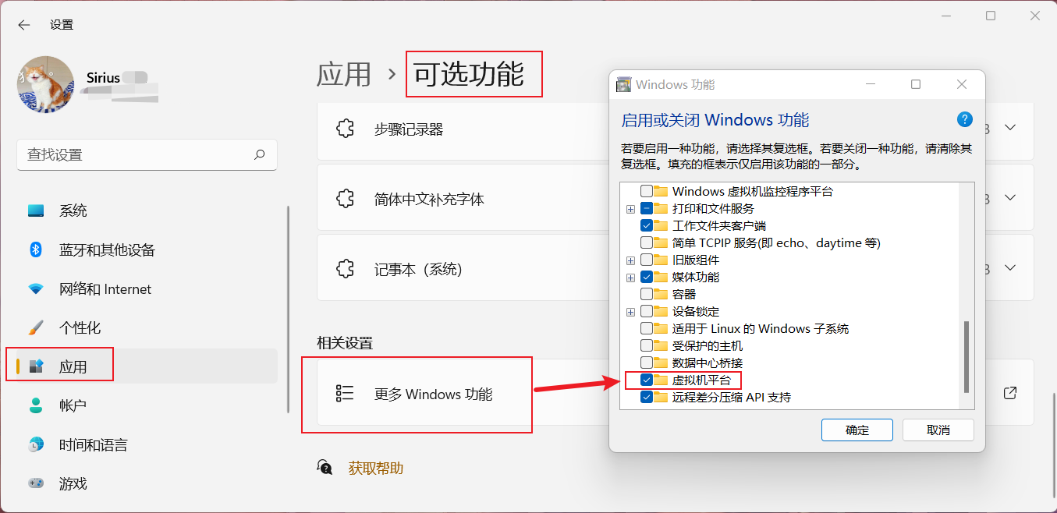The height and width of the screenshot is (513, 1057).
Task: Click the Windows 功能 dialog help icon
Action: pyautogui.click(x=965, y=119)
